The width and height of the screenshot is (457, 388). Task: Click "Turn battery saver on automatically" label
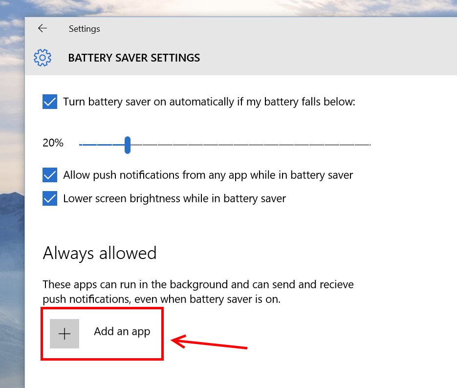(x=209, y=102)
